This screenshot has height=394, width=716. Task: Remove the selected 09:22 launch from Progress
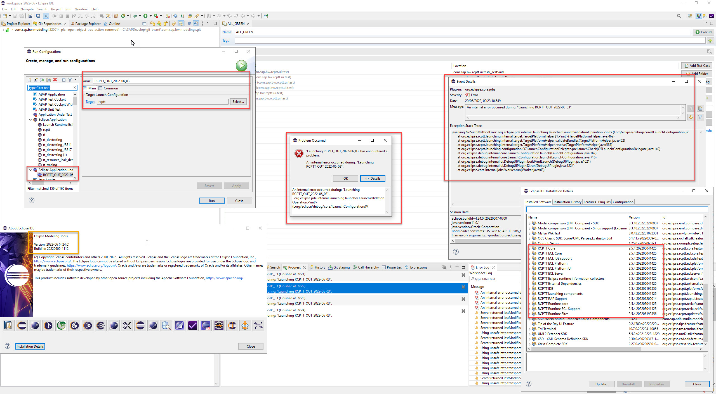pyautogui.click(x=463, y=287)
